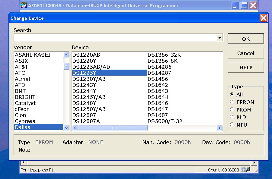Click the Vendor list scrollbar thumb

pyautogui.click(x=66, y=66)
